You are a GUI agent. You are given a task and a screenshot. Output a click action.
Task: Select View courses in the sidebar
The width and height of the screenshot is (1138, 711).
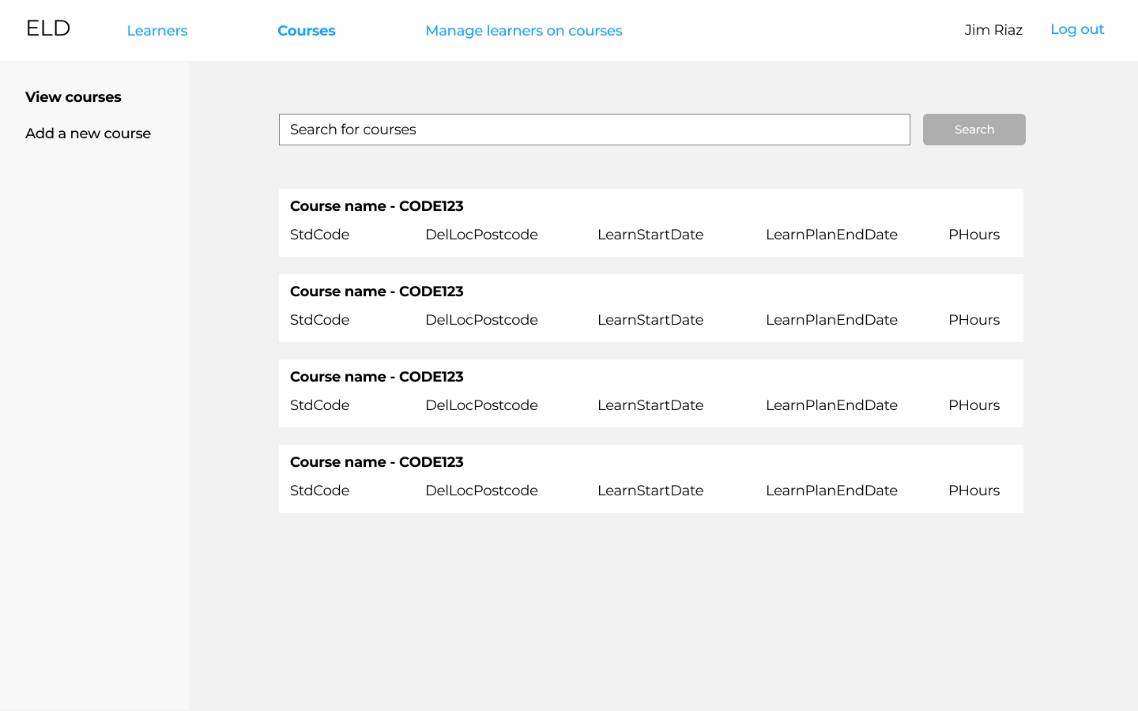click(x=73, y=97)
